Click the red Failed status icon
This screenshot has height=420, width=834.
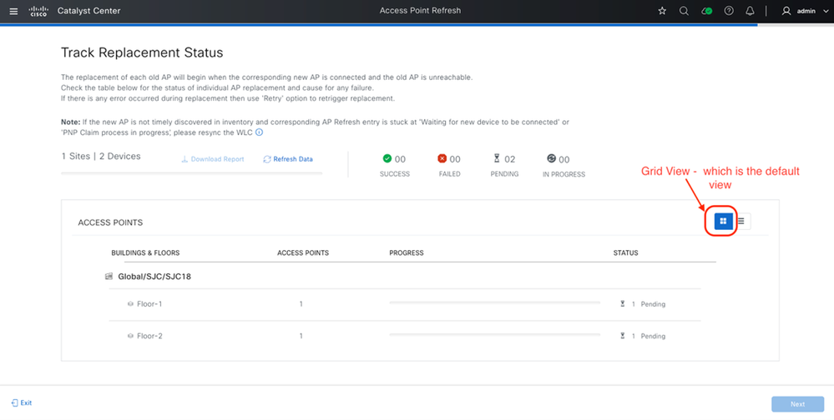442,158
